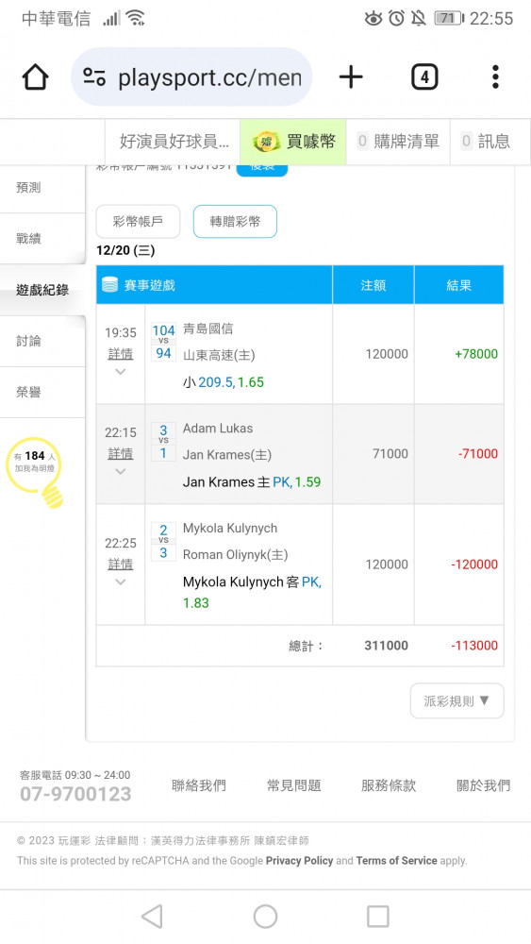
Task: Click the 青島國信 team name
Action: click(x=208, y=329)
